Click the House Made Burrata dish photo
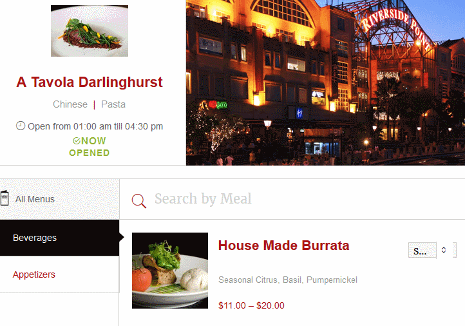Viewport: 465px width, 326px height. (x=170, y=271)
